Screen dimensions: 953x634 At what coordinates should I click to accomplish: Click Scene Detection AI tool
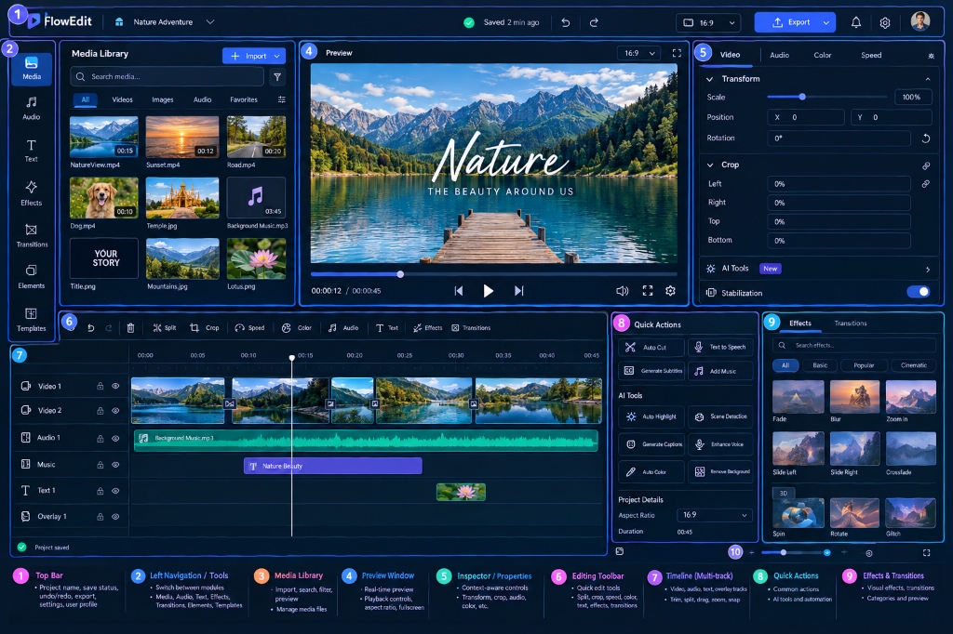[x=721, y=416]
